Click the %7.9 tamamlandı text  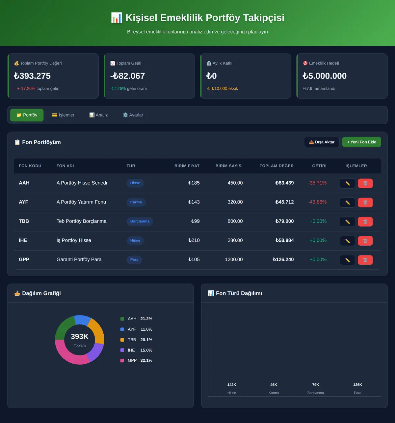click(319, 89)
